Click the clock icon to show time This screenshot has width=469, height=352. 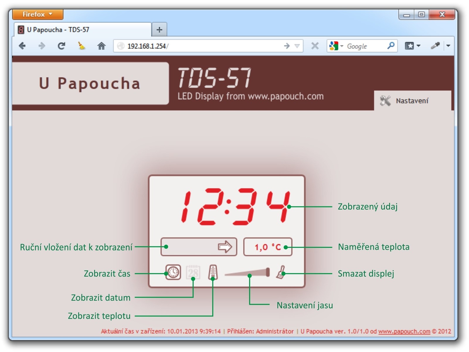pos(173,272)
